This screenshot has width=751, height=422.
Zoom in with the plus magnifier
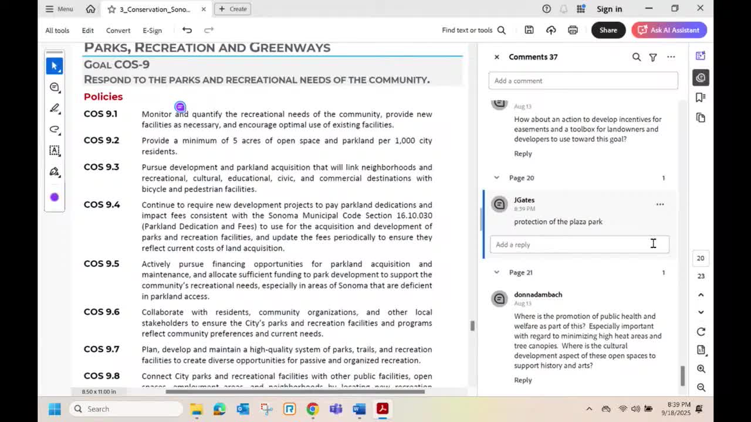(x=701, y=369)
